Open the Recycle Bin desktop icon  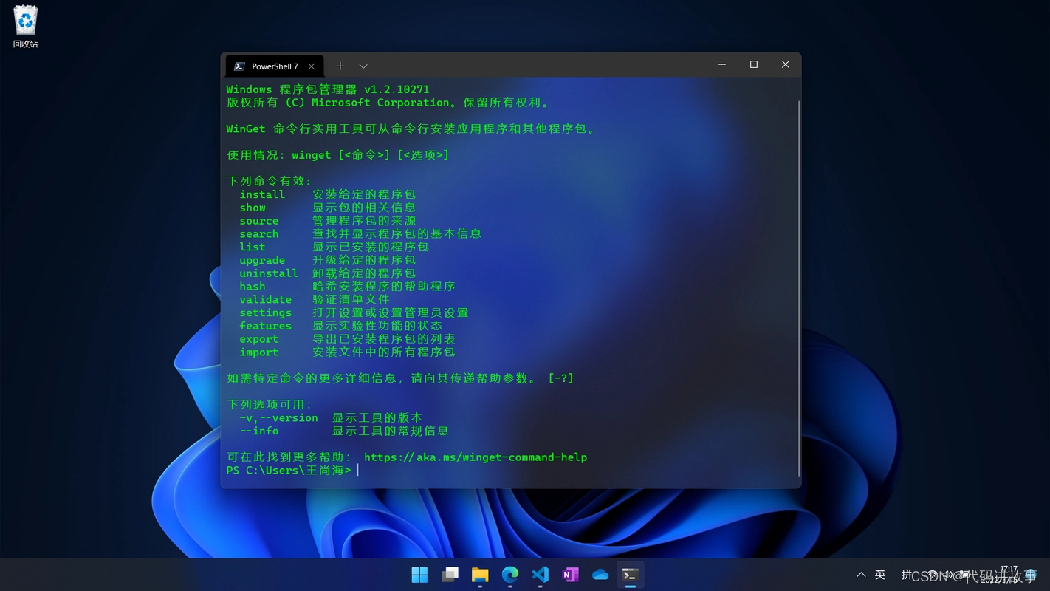point(24,22)
